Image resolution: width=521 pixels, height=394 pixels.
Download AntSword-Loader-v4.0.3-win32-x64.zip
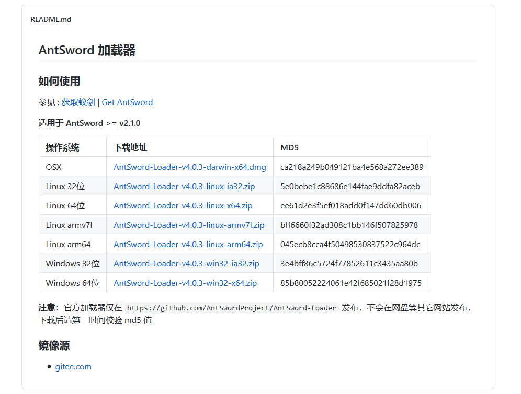click(185, 283)
